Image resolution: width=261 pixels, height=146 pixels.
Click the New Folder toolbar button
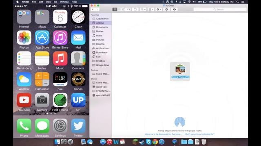135,9
